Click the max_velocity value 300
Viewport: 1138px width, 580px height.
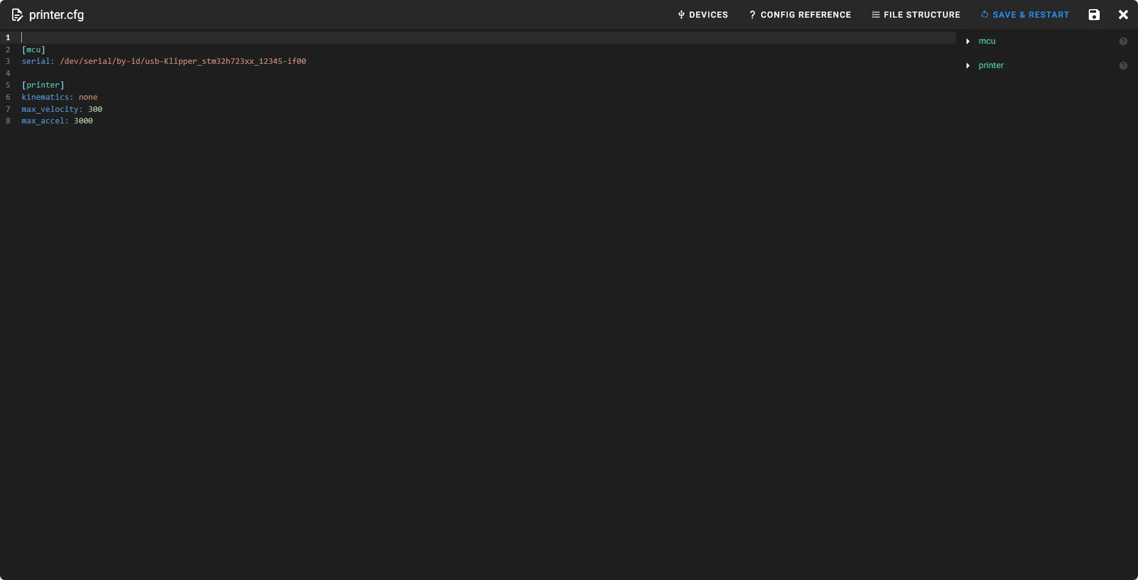(x=95, y=109)
